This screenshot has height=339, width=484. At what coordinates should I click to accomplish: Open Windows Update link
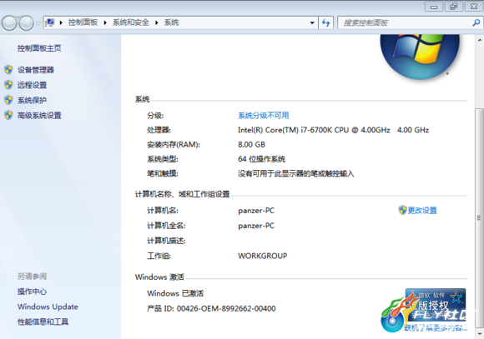point(48,307)
